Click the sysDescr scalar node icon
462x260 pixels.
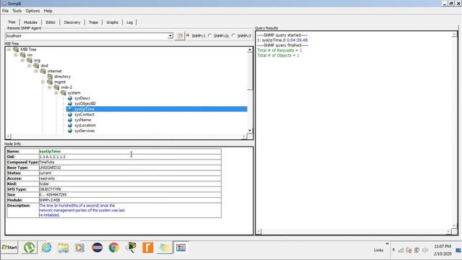tap(70, 98)
